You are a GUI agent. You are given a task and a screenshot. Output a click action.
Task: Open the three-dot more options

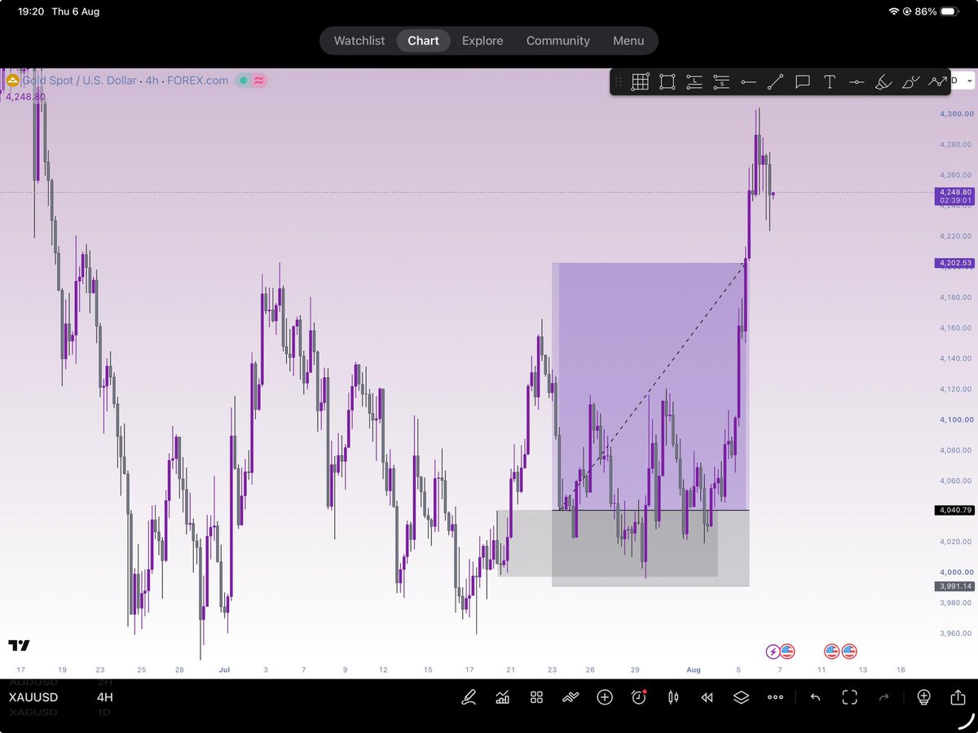[775, 697]
